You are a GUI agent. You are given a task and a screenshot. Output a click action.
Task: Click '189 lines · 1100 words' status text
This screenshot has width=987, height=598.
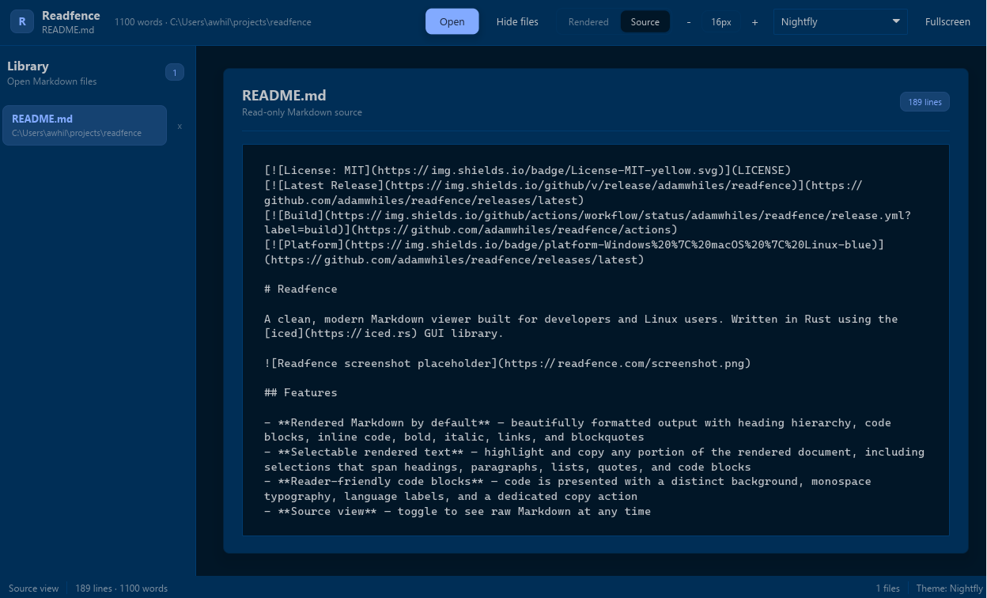tap(121, 589)
